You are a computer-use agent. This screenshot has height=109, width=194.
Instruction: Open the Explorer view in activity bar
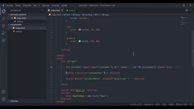click(4, 11)
